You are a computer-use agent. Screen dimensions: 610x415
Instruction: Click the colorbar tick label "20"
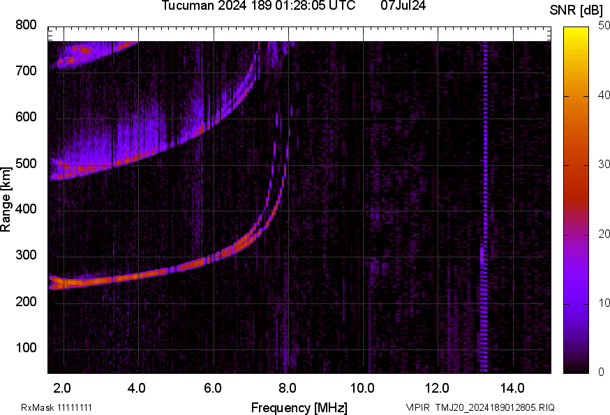pyautogui.click(x=604, y=234)
